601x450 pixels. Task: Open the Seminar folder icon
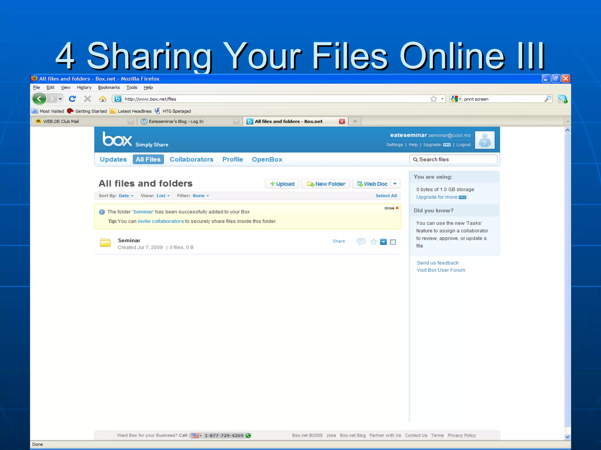[x=105, y=243]
